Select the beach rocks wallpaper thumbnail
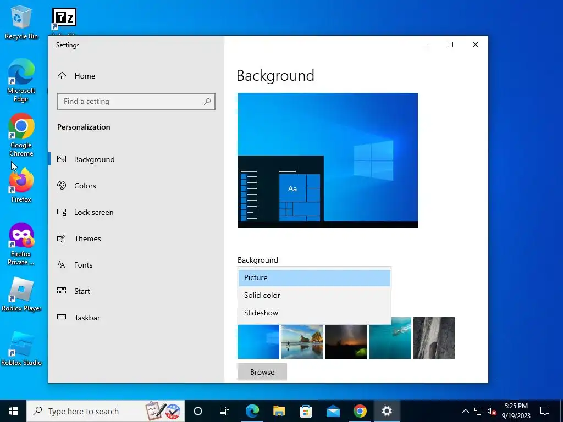 click(x=302, y=341)
